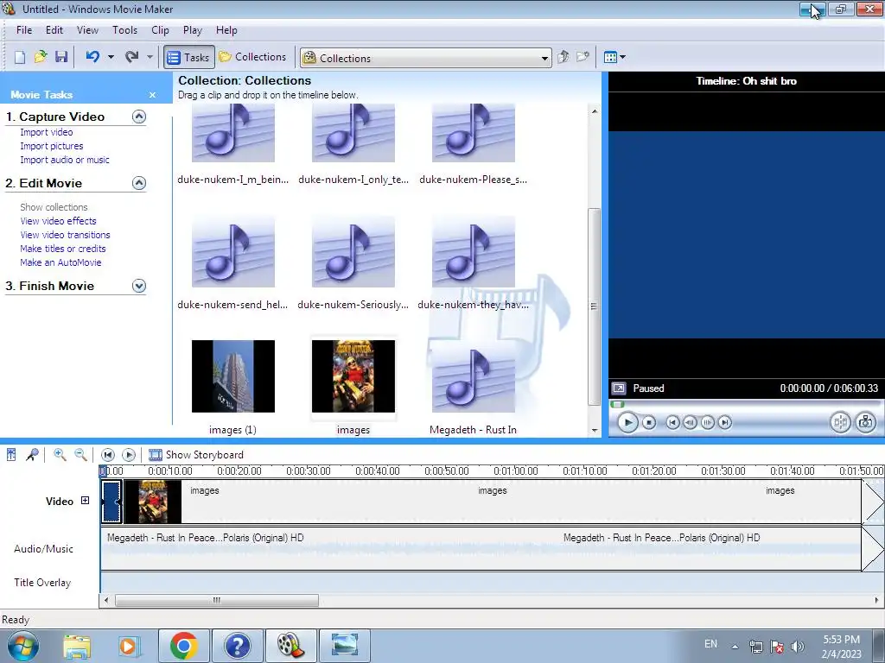
Task: Expand the Finish Movie section
Action: pos(139,286)
